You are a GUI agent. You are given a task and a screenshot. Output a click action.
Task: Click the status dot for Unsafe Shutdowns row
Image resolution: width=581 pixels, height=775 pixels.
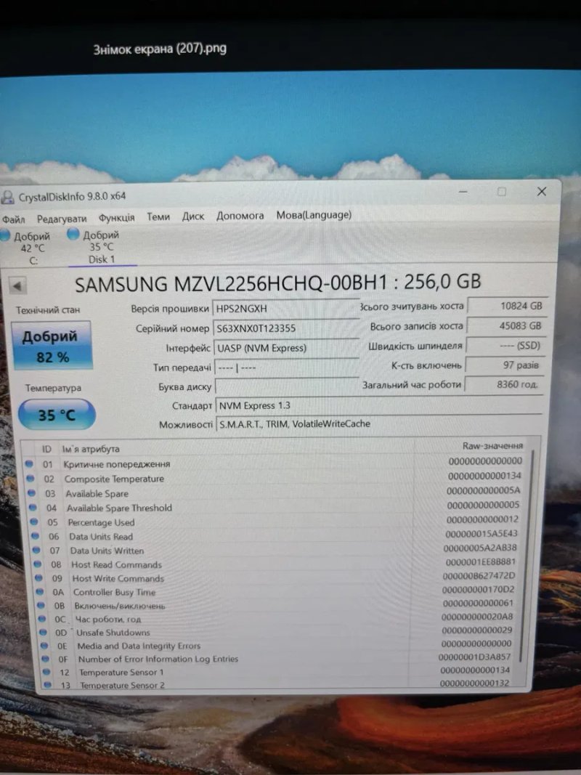coord(43,632)
